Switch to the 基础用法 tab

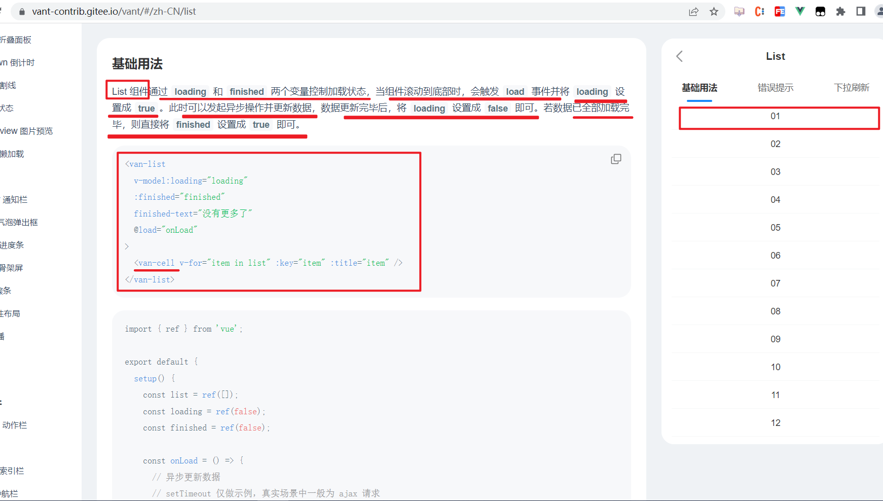click(700, 88)
